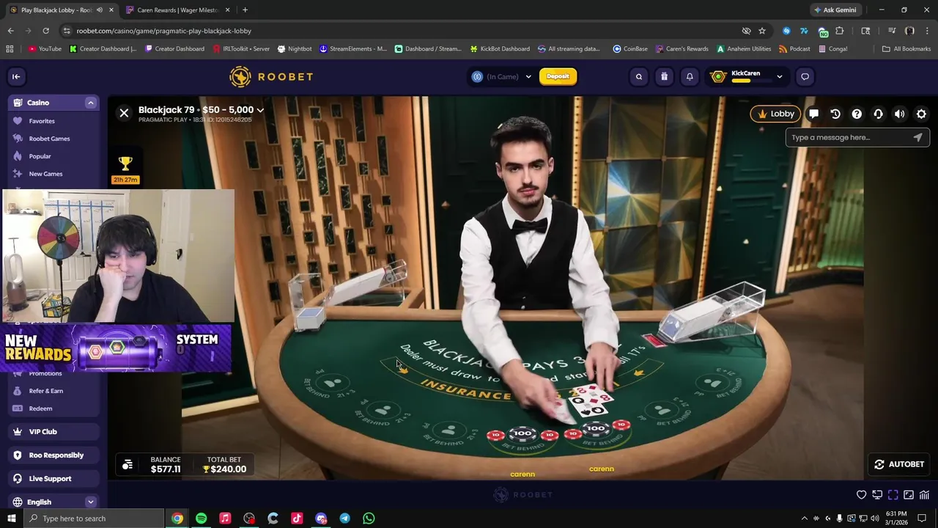Reload the page
This screenshot has width=938, height=528.
(45, 31)
